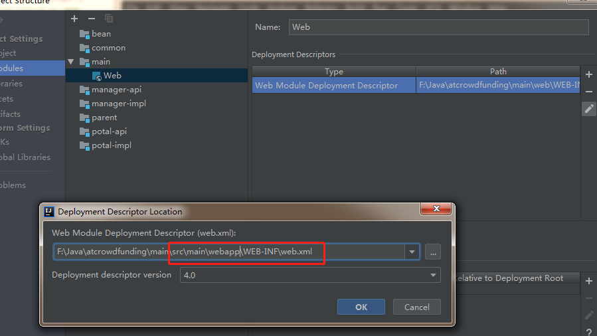This screenshot has width=597, height=336.
Task: Open help with the question mark icon
Action: tap(589, 332)
